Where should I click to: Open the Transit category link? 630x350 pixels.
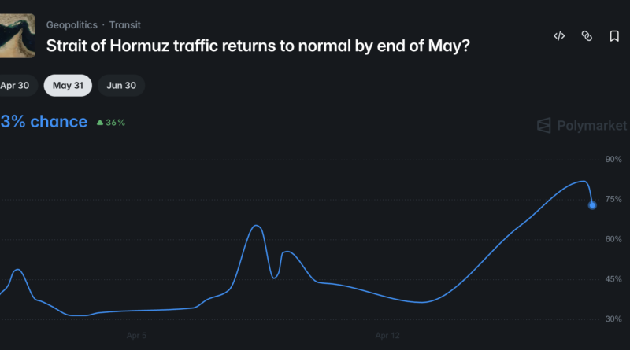coord(125,25)
